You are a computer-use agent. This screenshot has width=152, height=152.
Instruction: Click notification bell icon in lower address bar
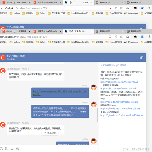point(110,37)
